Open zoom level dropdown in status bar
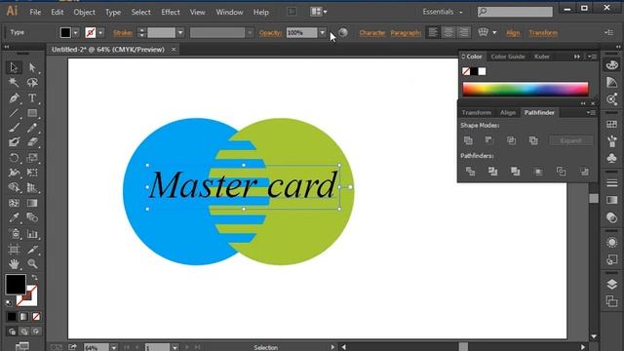624x351 pixels. (113, 347)
